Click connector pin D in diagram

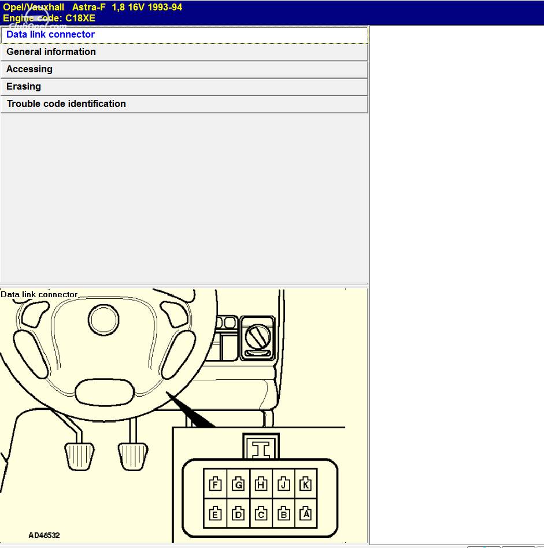pos(238,513)
